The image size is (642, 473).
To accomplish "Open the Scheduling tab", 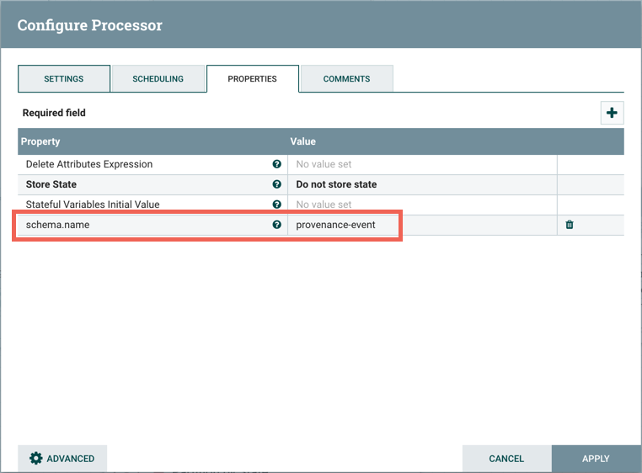I will coord(158,79).
